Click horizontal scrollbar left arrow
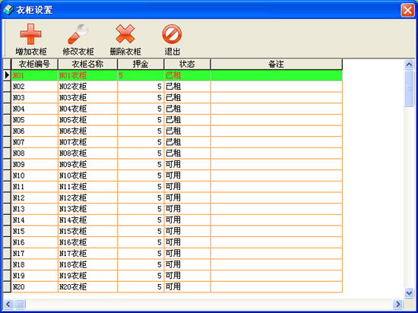Screen dimensions: 418x313 [8, 304]
